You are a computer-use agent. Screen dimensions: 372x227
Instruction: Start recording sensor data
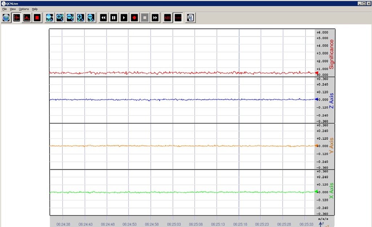134,18
